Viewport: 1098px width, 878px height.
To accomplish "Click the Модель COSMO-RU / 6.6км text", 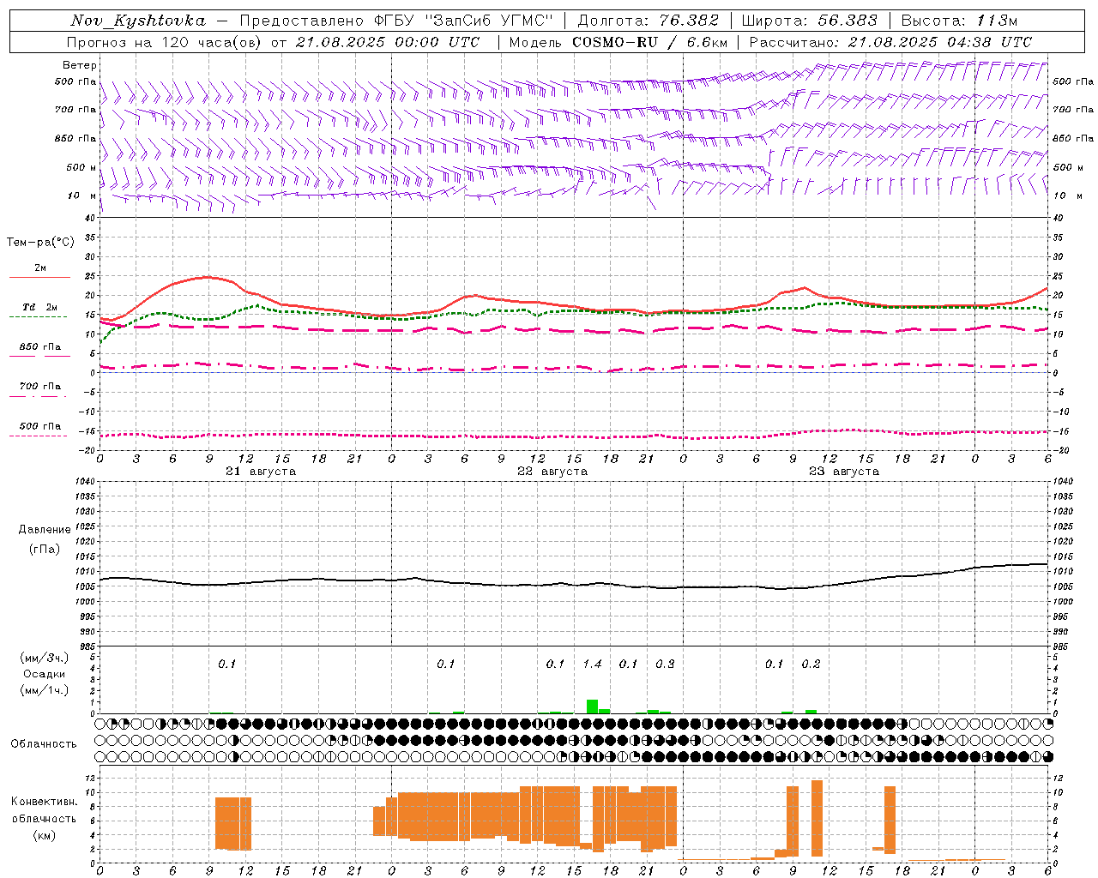I will tap(618, 42).
